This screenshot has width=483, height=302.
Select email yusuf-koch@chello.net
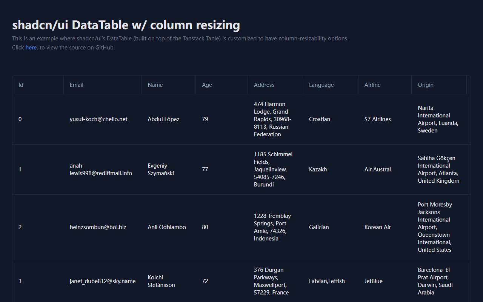[98, 119]
